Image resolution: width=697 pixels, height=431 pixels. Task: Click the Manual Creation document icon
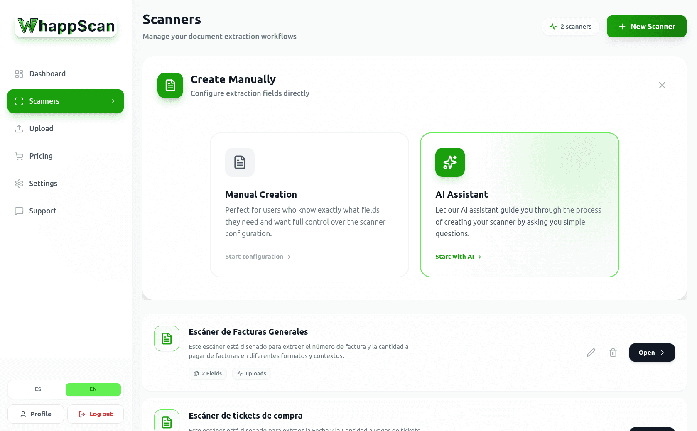coord(240,162)
